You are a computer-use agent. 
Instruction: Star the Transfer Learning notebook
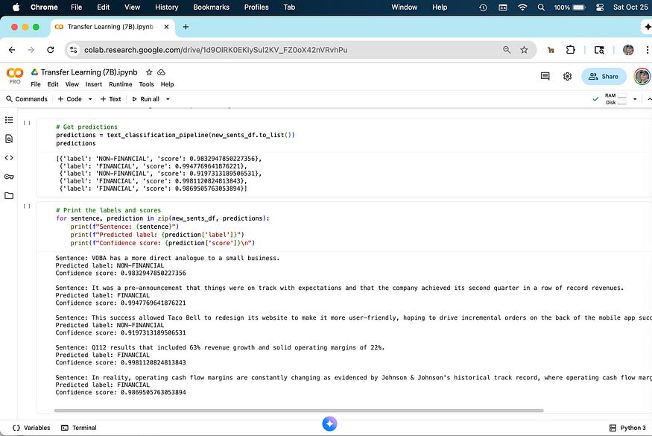click(x=149, y=72)
